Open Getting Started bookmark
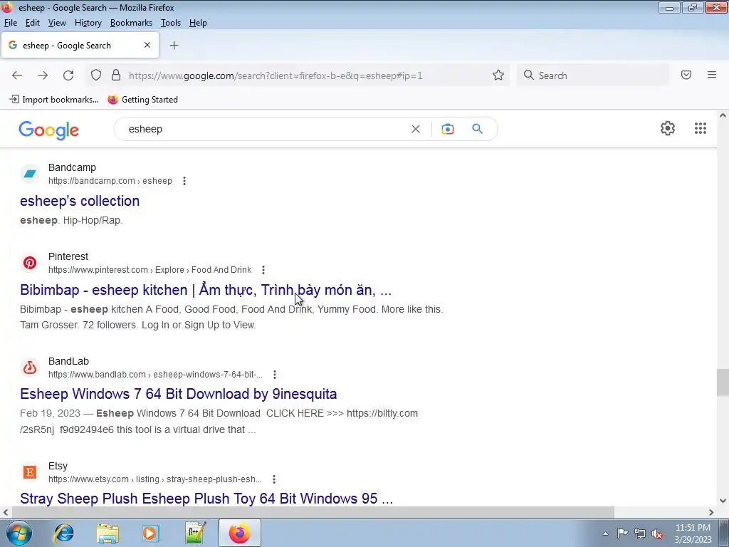The width and height of the screenshot is (729, 547). [x=142, y=100]
